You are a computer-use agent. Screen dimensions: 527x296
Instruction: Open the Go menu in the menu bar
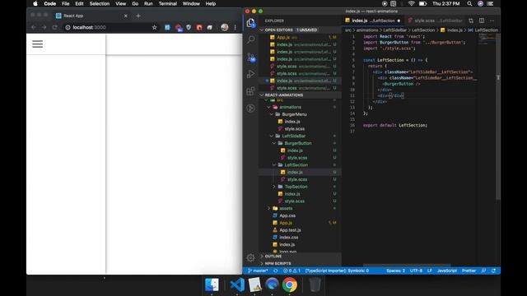pyautogui.click(x=135, y=3)
